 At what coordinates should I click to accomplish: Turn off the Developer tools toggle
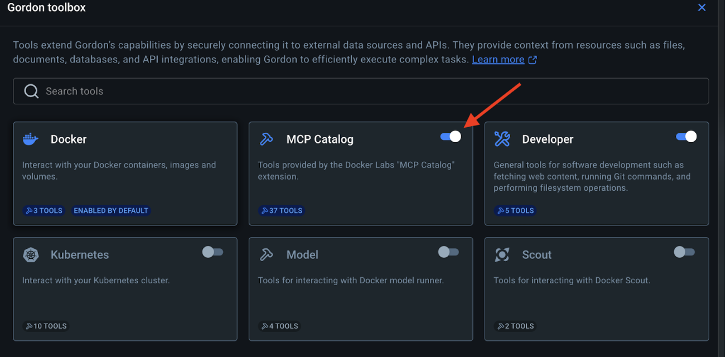click(686, 137)
